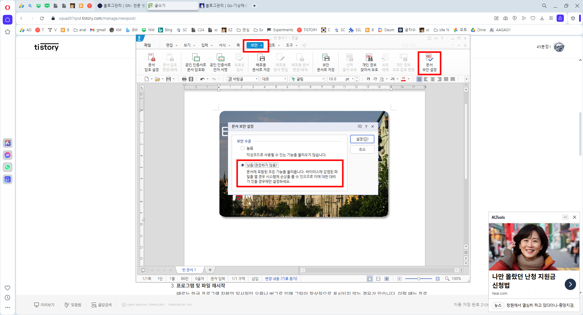Click the zoom slider in Hangul status bar
The image size is (583, 315).
pos(418,279)
